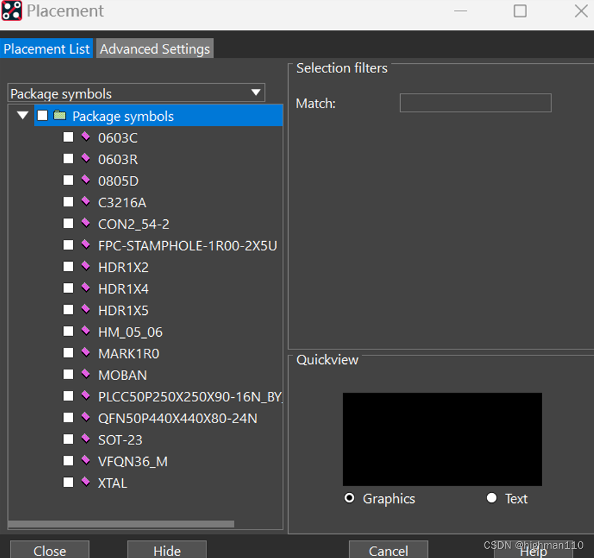Image resolution: width=594 pixels, height=558 pixels.
Task: Click the symbol icon beside VFQN36_M
Action: [86, 460]
